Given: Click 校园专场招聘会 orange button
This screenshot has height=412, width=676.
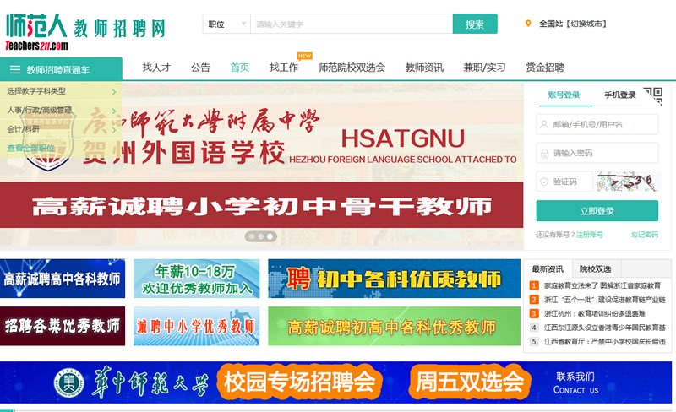Looking at the screenshot, I should coord(299,382).
